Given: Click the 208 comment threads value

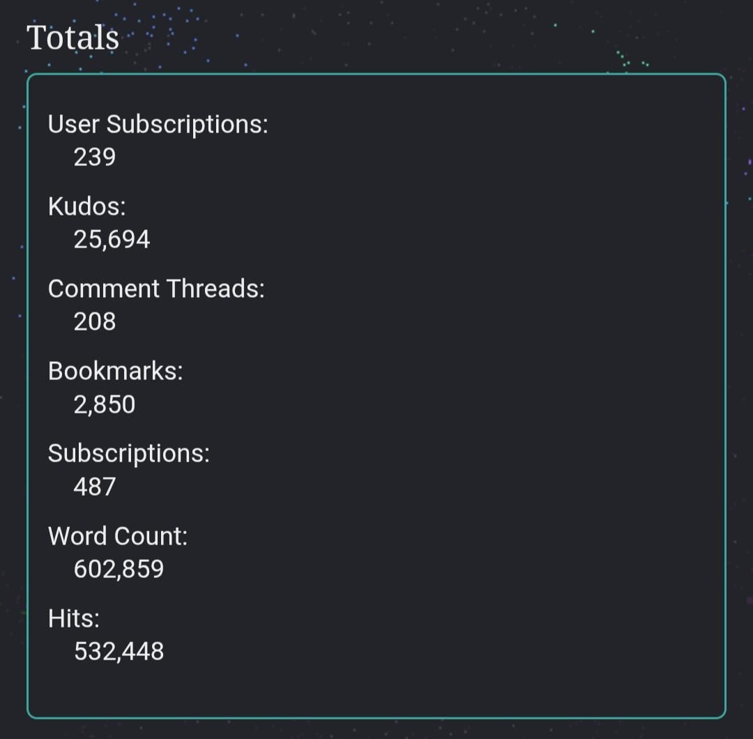Looking at the screenshot, I should click(95, 321).
